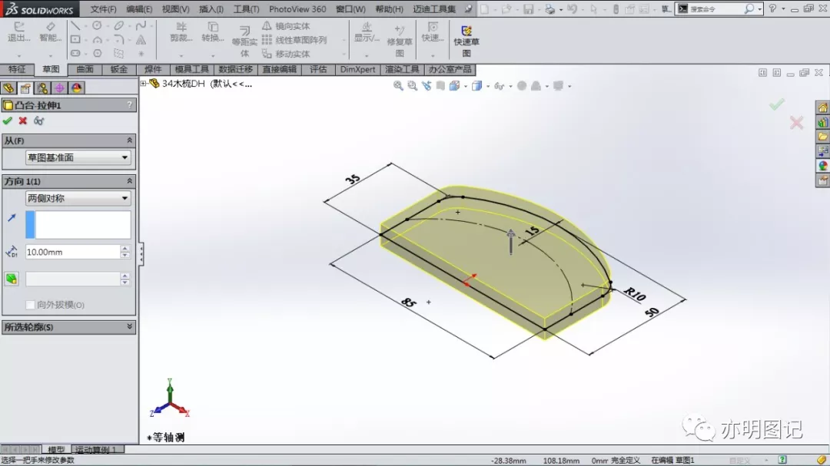Select the Point sketch tool

(x=141, y=54)
